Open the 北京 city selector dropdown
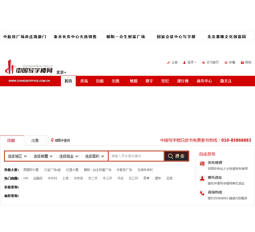The width and height of the screenshot is (255, 232). [61, 72]
